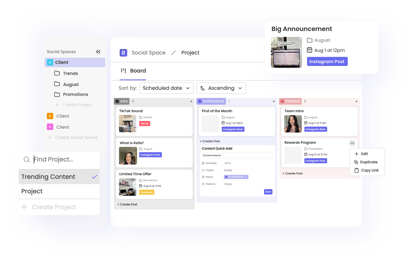The width and height of the screenshot is (416, 264).
Task: Open the Scheduled date sort dropdown
Action: coord(166,88)
